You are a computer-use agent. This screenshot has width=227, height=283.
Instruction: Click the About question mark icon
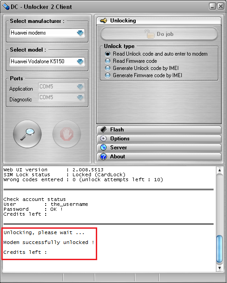tap(103, 157)
